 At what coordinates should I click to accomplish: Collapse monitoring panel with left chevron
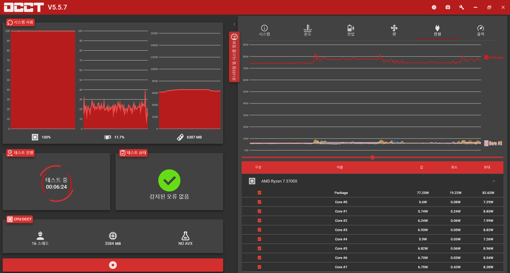click(x=234, y=24)
